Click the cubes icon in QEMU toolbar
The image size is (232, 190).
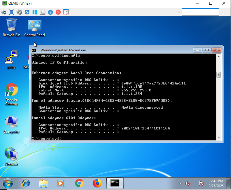(x=4, y=12)
